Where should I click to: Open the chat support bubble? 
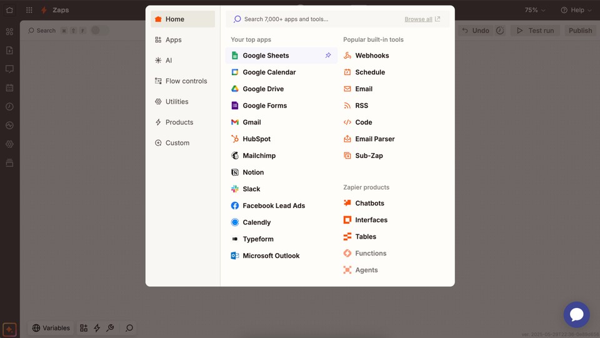576,315
